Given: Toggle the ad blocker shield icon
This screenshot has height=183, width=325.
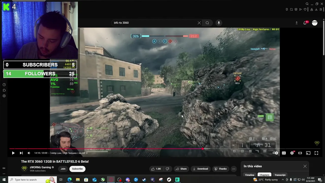Looking at the screenshot, I should [296, 9].
